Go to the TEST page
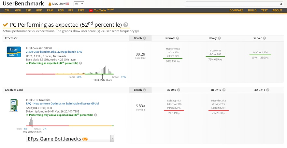 pos(265,10)
